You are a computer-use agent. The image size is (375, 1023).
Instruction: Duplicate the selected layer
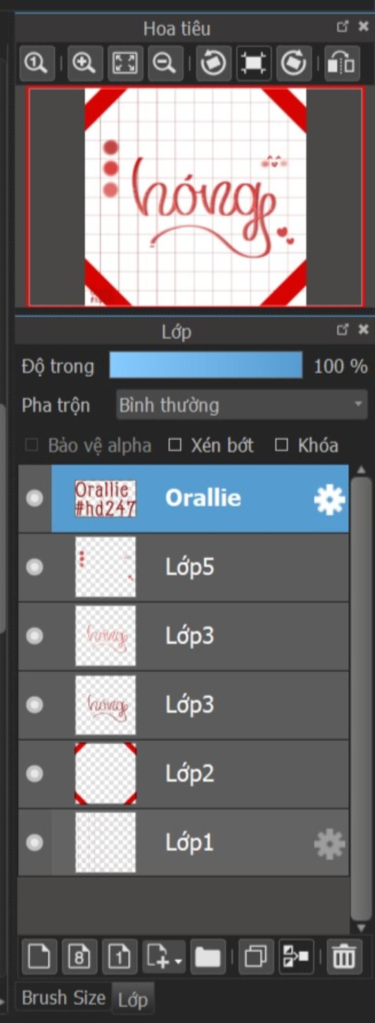coord(256,957)
